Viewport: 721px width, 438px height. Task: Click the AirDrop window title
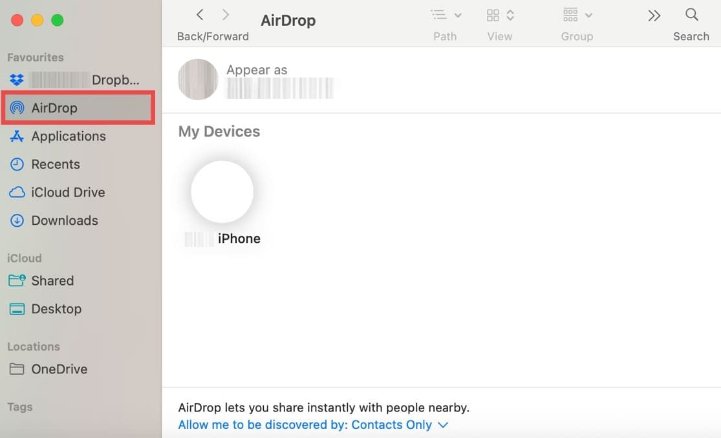[x=288, y=21]
